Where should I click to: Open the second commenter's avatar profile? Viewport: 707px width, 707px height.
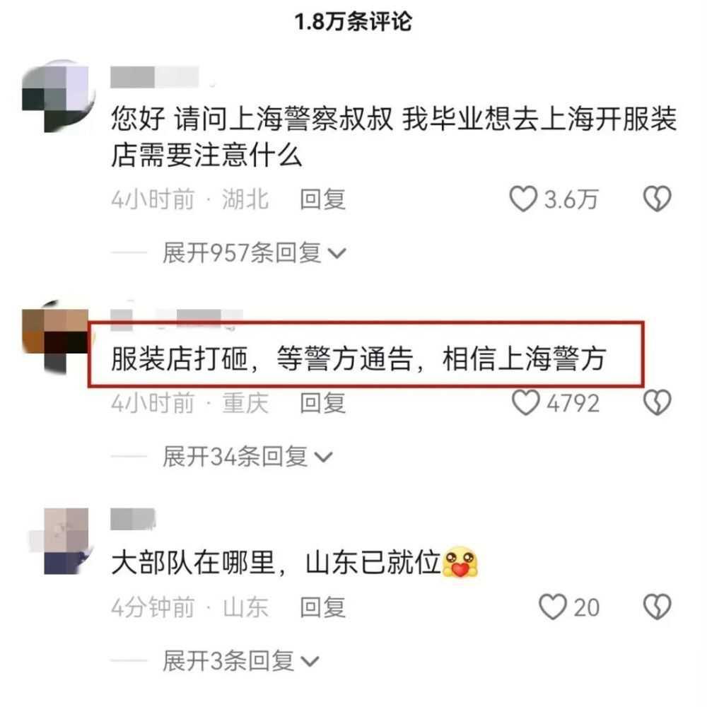coord(55,336)
